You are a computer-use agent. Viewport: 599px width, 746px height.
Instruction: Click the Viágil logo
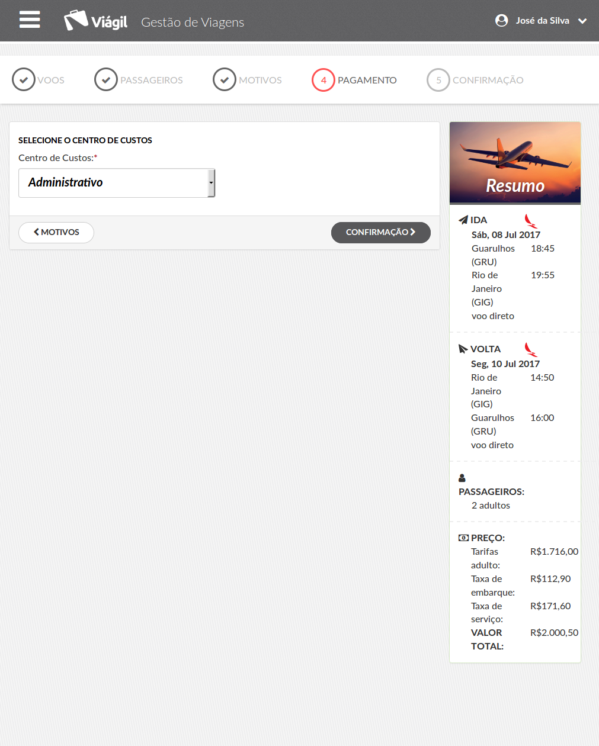click(95, 21)
